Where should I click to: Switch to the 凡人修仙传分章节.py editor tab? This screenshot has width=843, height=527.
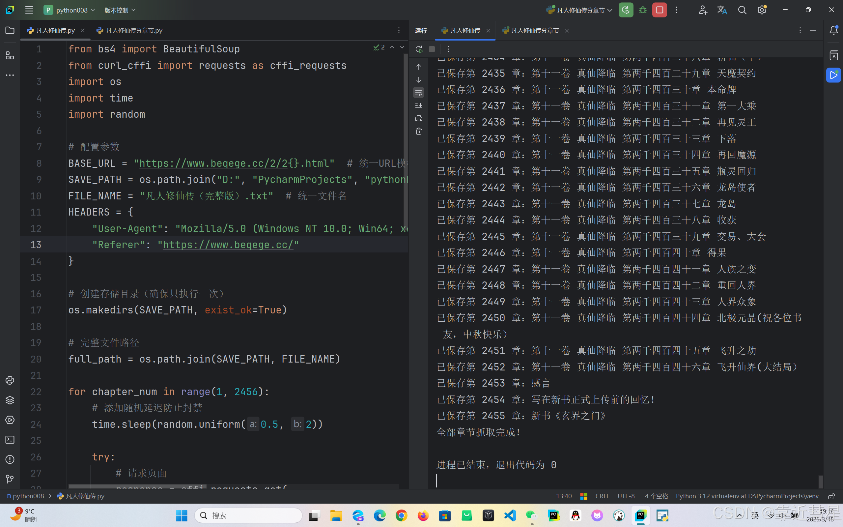134,31
